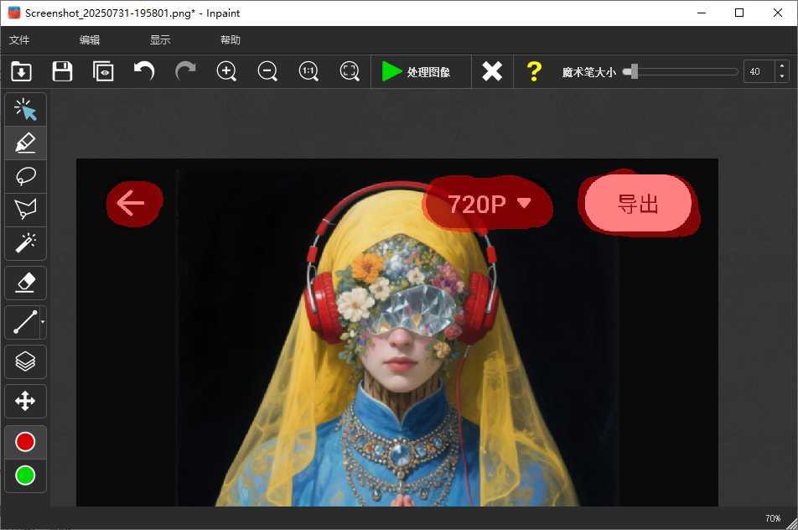View image at 1:1 actual size
The height and width of the screenshot is (530, 798).
click(308, 71)
